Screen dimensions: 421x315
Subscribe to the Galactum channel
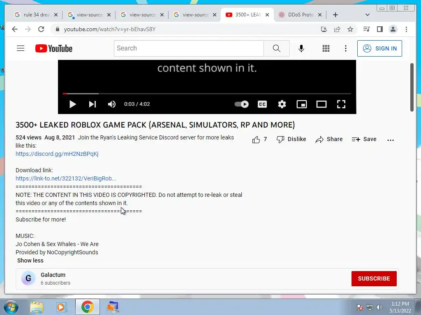tap(374, 278)
